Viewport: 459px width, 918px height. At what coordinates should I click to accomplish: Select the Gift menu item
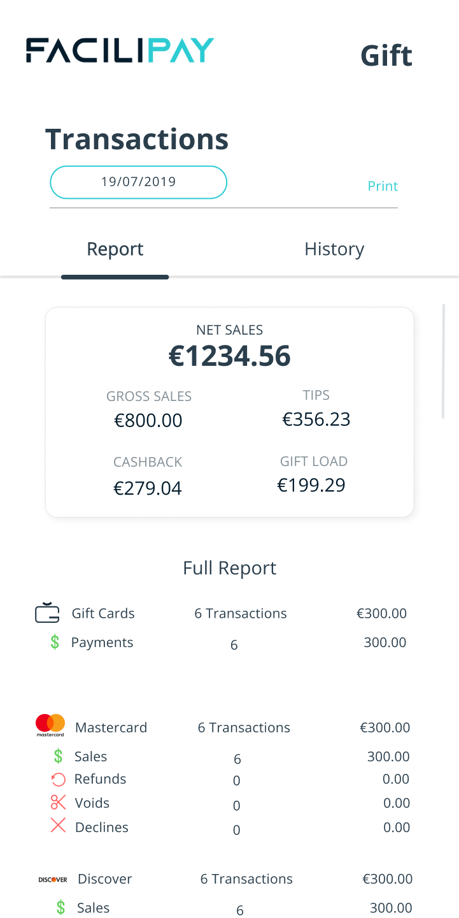coord(386,55)
